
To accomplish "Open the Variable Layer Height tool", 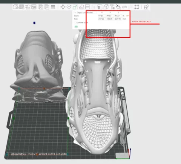I will coord(53,7).
